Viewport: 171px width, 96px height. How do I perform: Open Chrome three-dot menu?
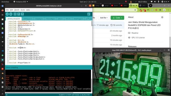point(168,10)
